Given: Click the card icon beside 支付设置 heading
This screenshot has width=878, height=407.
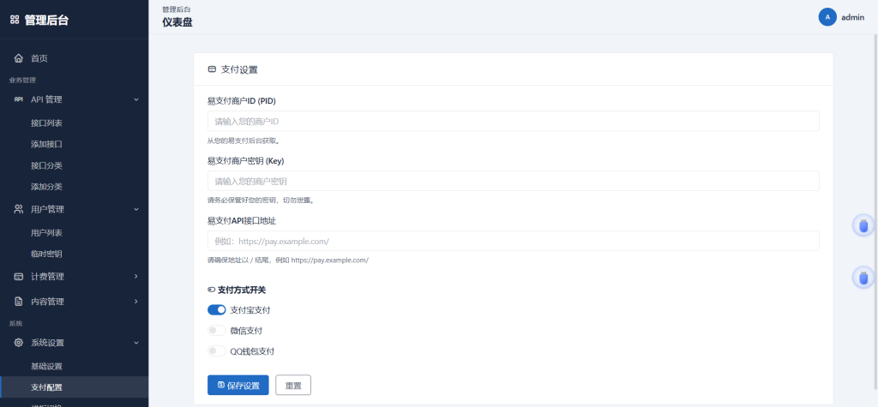Looking at the screenshot, I should 212,70.
